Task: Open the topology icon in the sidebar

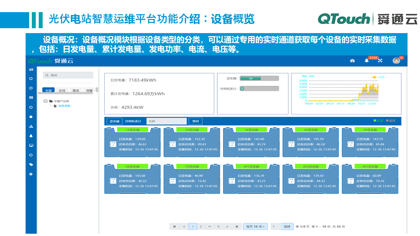Action: click(x=31, y=126)
